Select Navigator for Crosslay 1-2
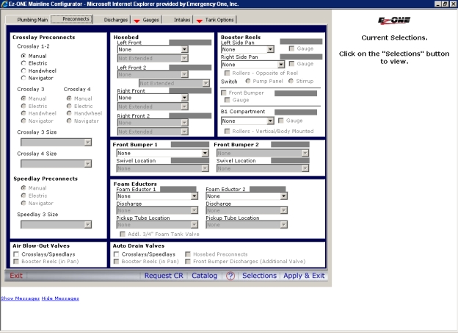The image size is (458, 333). (x=23, y=78)
